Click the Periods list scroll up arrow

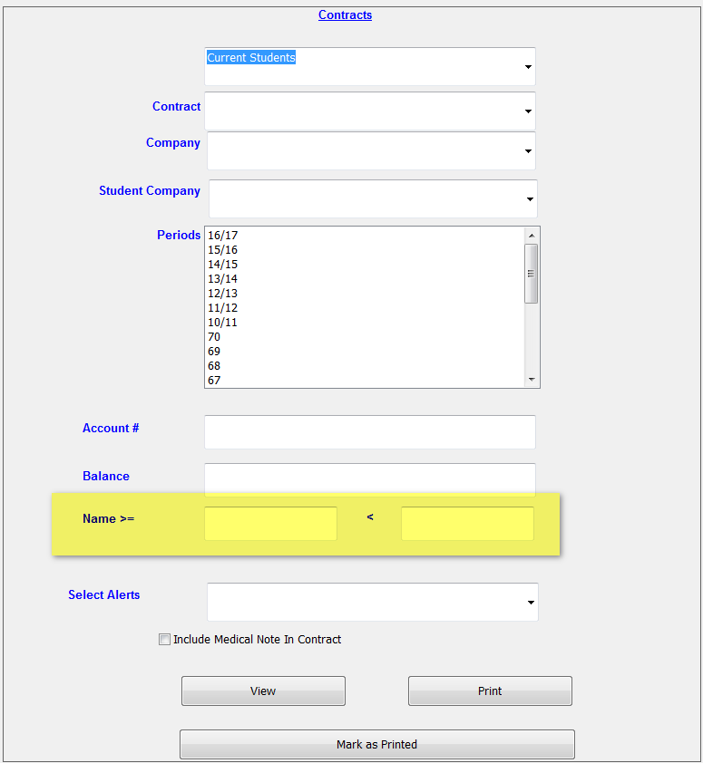(x=532, y=235)
